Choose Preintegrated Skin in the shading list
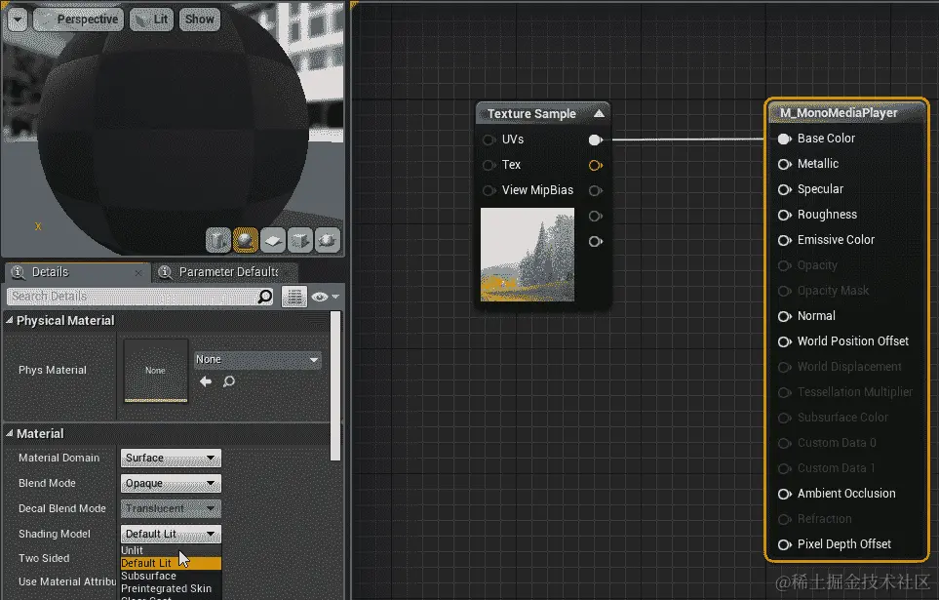The height and width of the screenshot is (600, 939). [171, 588]
